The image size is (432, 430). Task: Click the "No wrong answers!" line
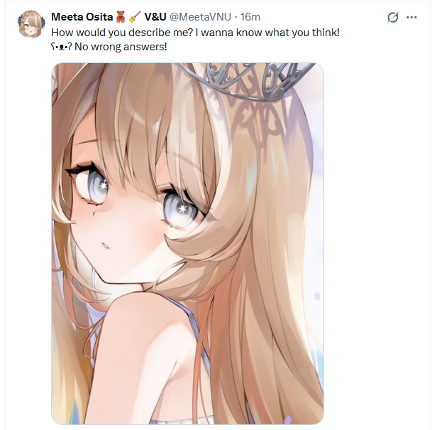coord(121,47)
